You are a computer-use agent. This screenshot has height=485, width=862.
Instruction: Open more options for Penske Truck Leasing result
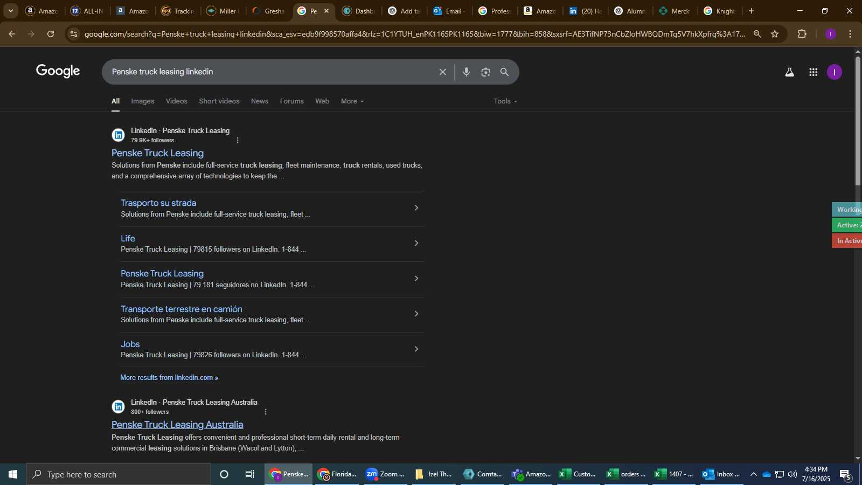[238, 140]
